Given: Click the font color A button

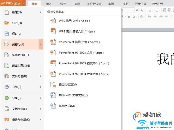Looking at the screenshot, I should tap(123, 17).
